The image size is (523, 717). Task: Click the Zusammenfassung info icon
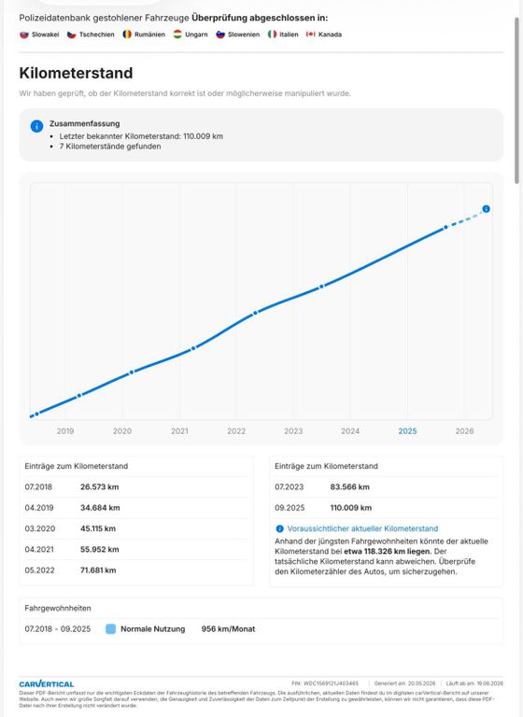[36, 126]
